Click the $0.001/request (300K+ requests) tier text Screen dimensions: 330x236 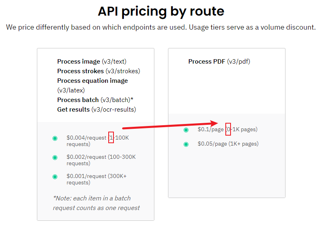click(x=97, y=179)
